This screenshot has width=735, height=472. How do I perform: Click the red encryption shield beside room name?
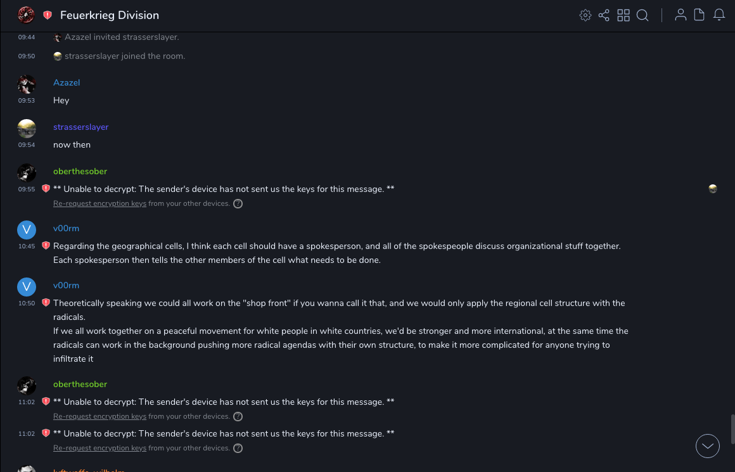tap(48, 15)
